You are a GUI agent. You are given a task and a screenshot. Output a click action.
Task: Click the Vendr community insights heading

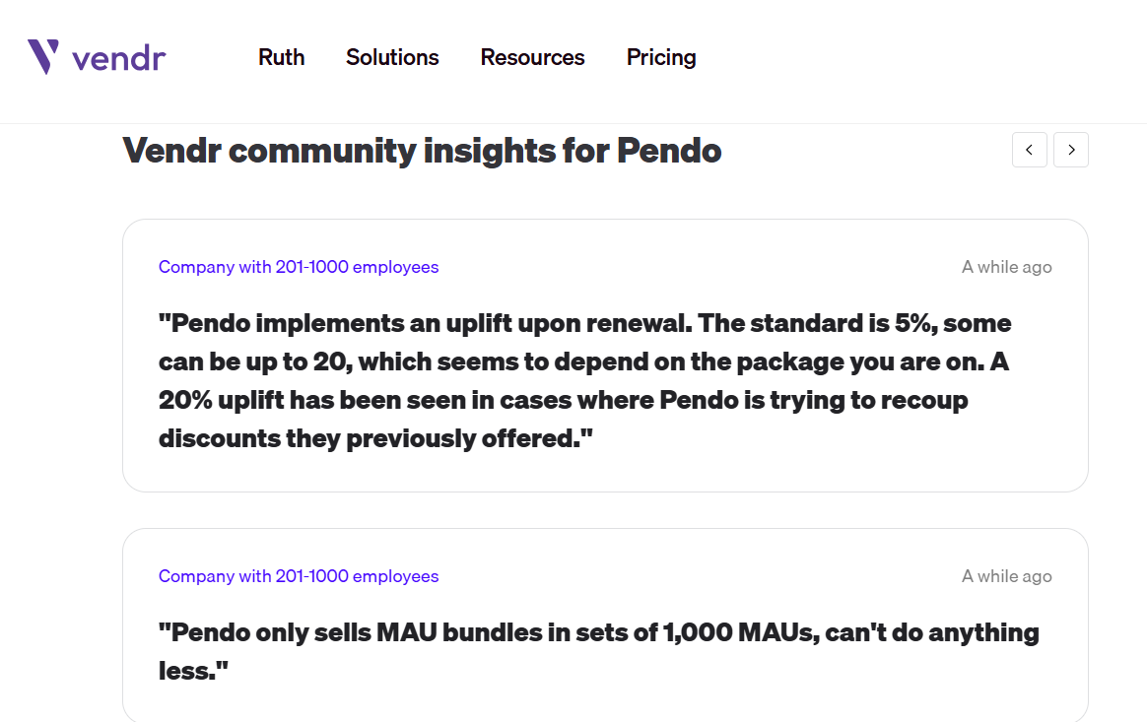pyautogui.click(x=421, y=151)
